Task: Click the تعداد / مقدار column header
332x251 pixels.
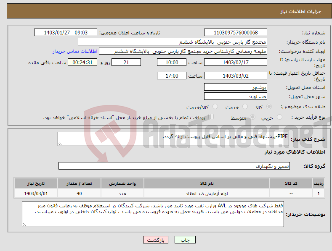Action: [x=79, y=183]
